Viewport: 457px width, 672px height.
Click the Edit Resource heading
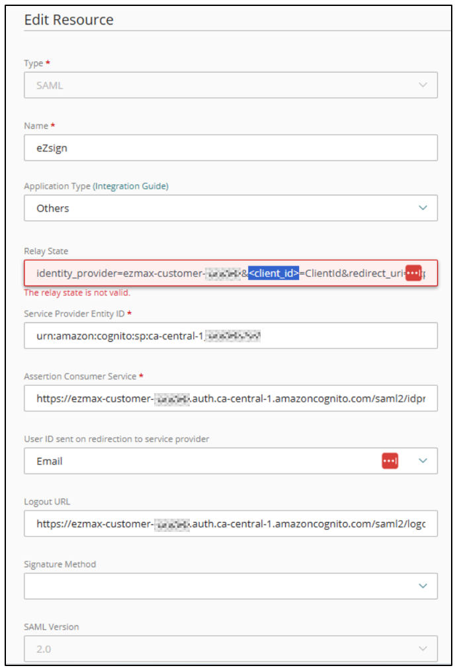(69, 20)
